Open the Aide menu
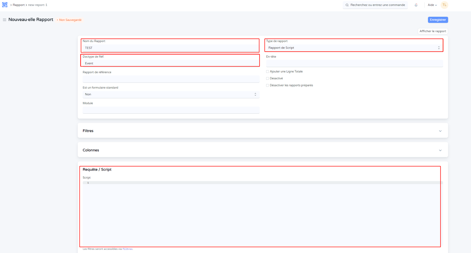471x253 pixels. (x=432, y=5)
